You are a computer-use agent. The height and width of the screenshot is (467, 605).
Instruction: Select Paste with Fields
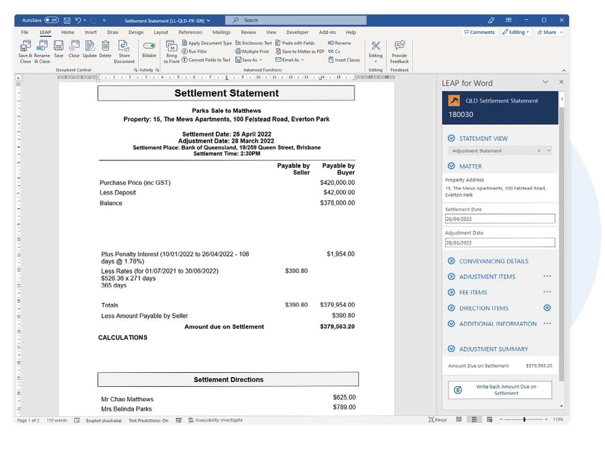click(x=295, y=43)
